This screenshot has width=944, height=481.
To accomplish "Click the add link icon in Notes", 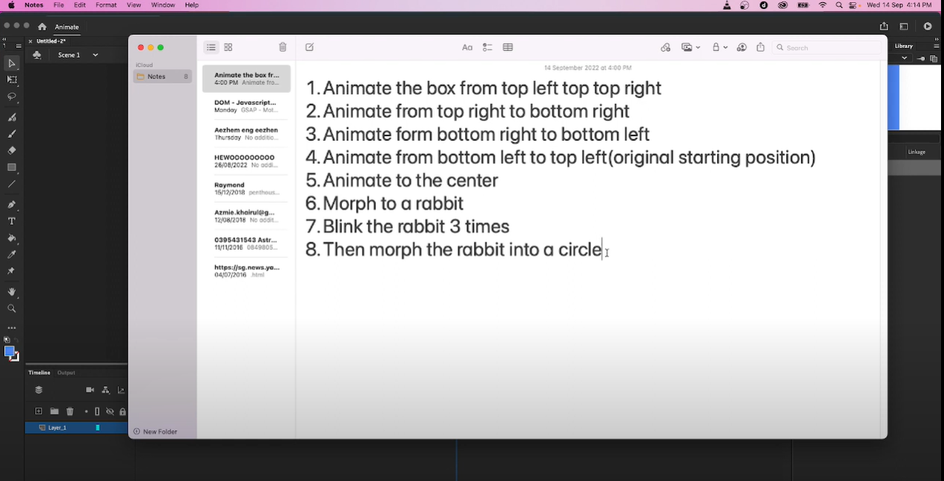I will click(x=665, y=47).
